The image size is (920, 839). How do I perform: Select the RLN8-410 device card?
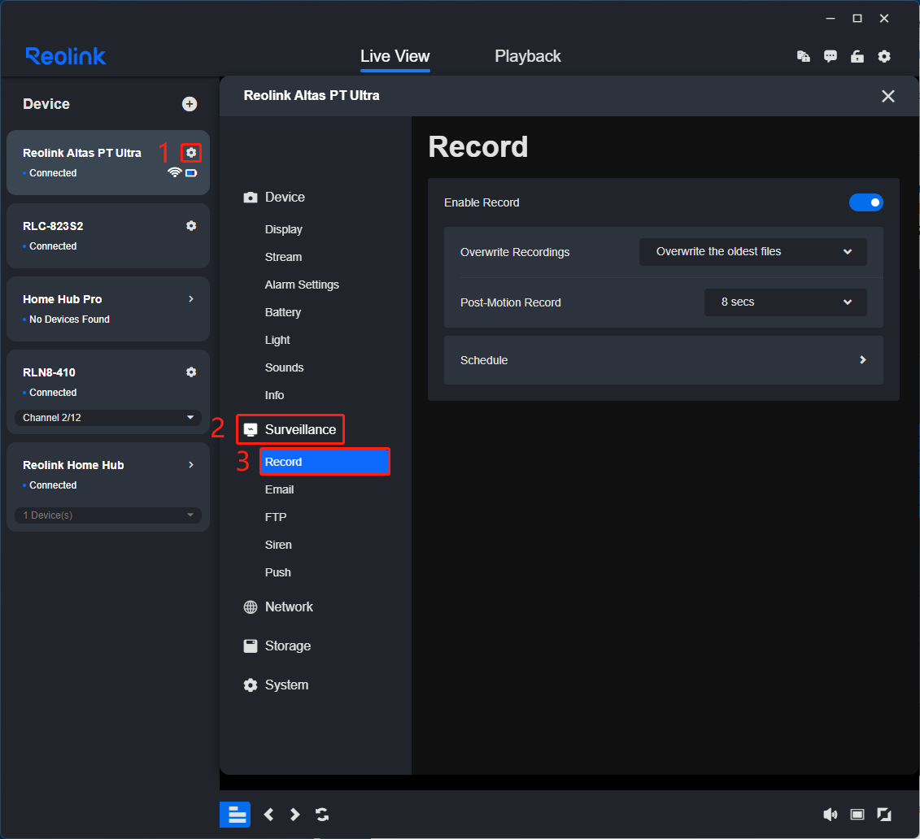coord(108,392)
